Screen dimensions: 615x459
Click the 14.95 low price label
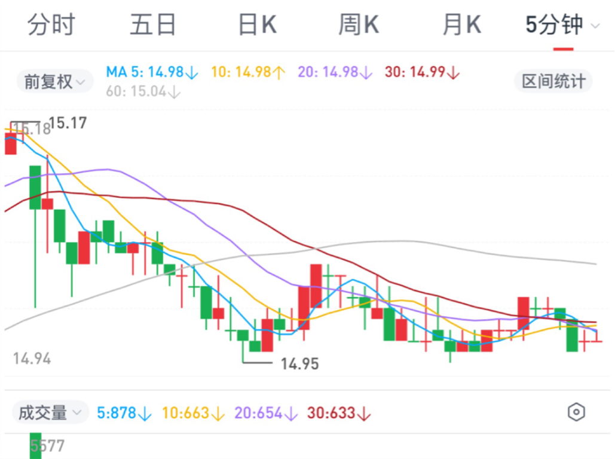coord(299,364)
